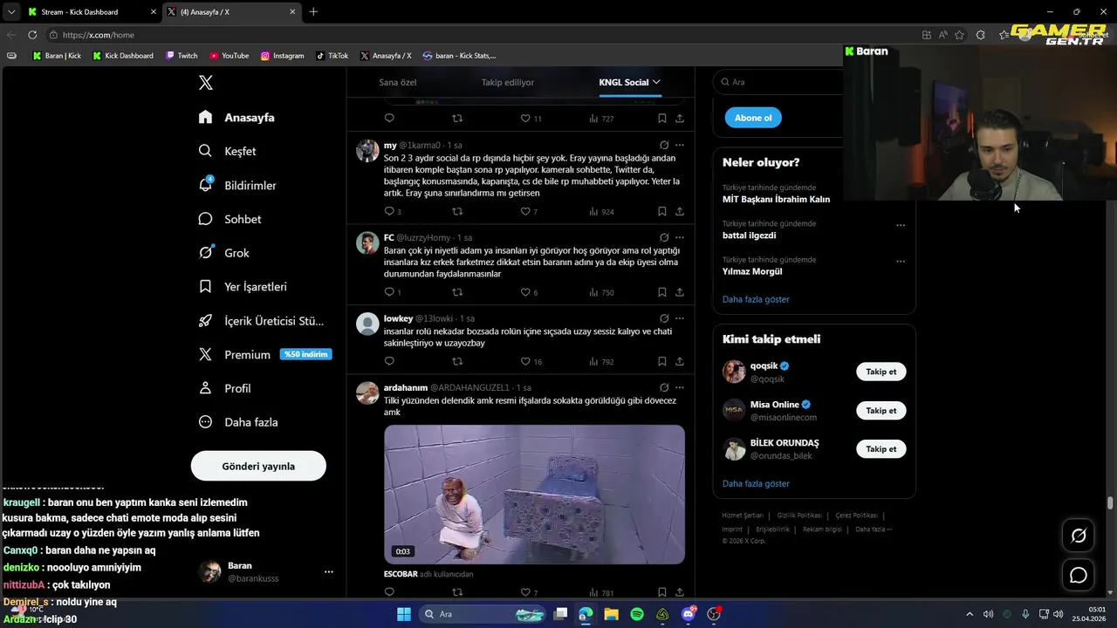Switch to Takip ediliyor tab
The width and height of the screenshot is (1117, 628).
(x=507, y=82)
